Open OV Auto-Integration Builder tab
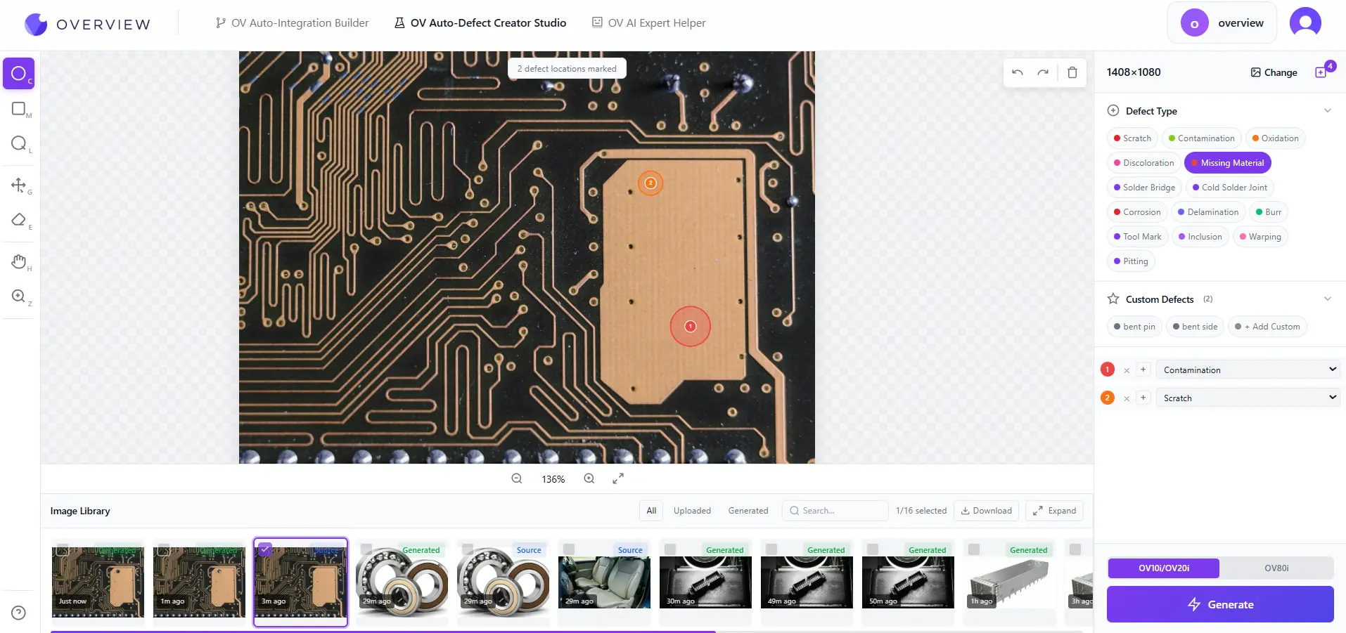This screenshot has width=1346, height=633. (292, 23)
